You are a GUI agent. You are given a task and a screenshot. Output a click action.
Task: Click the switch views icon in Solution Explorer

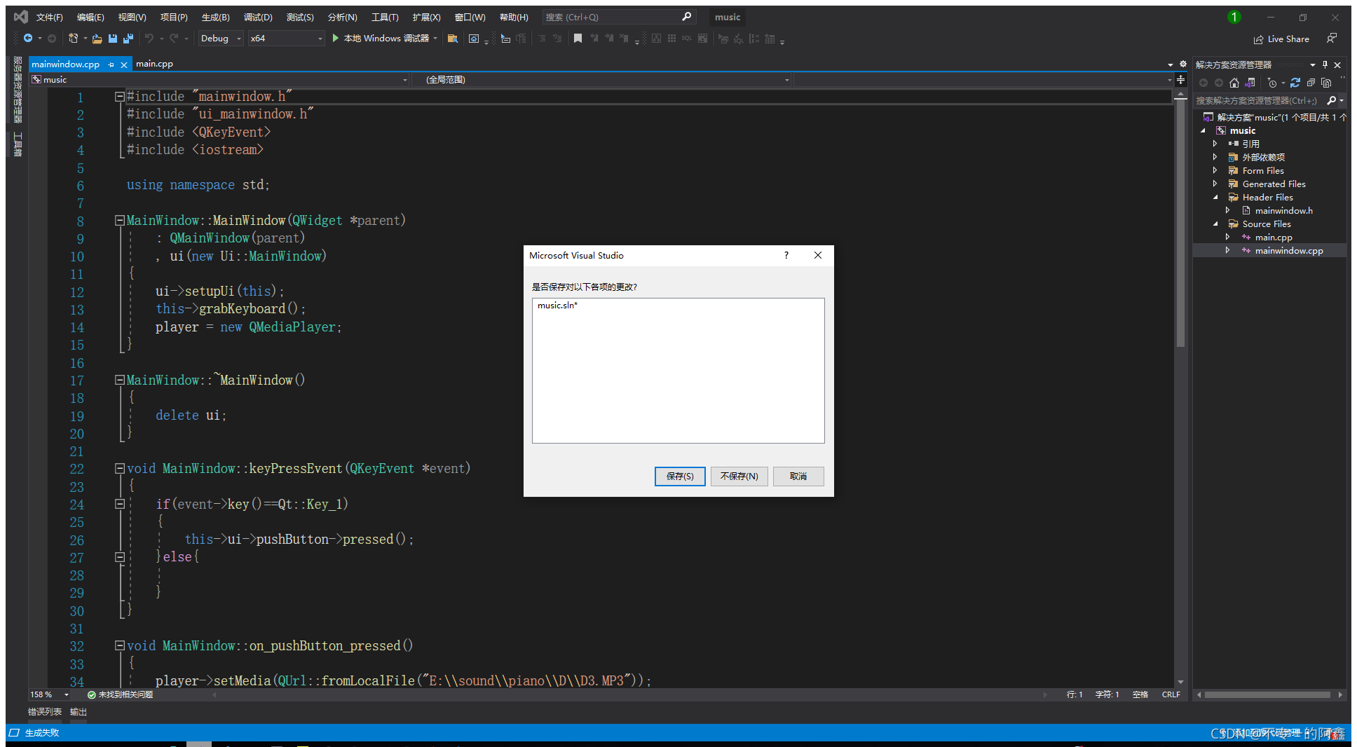click(1250, 83)
